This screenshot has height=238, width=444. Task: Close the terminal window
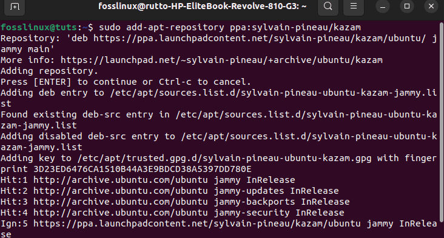click(431, 6)
